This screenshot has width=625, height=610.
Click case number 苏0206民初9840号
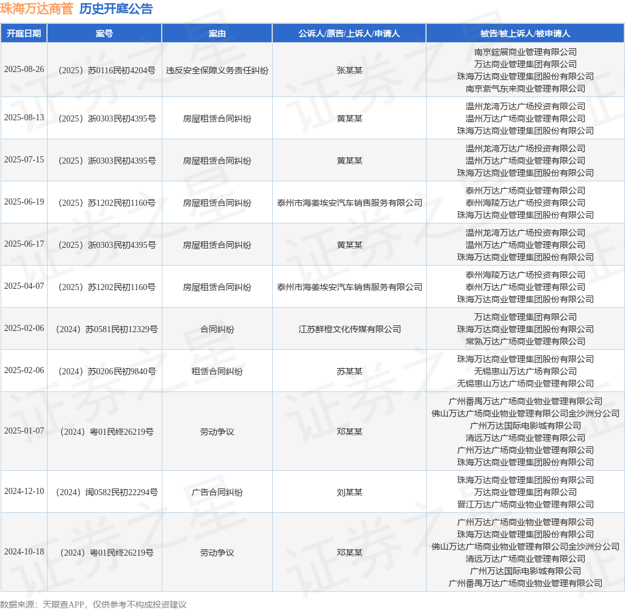(107, 372)
